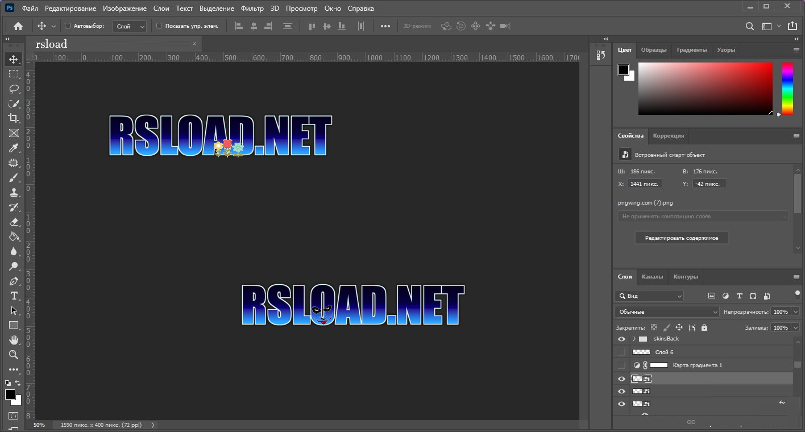
Task: Select the Frame tool
Action: click(x=14, y=133)
